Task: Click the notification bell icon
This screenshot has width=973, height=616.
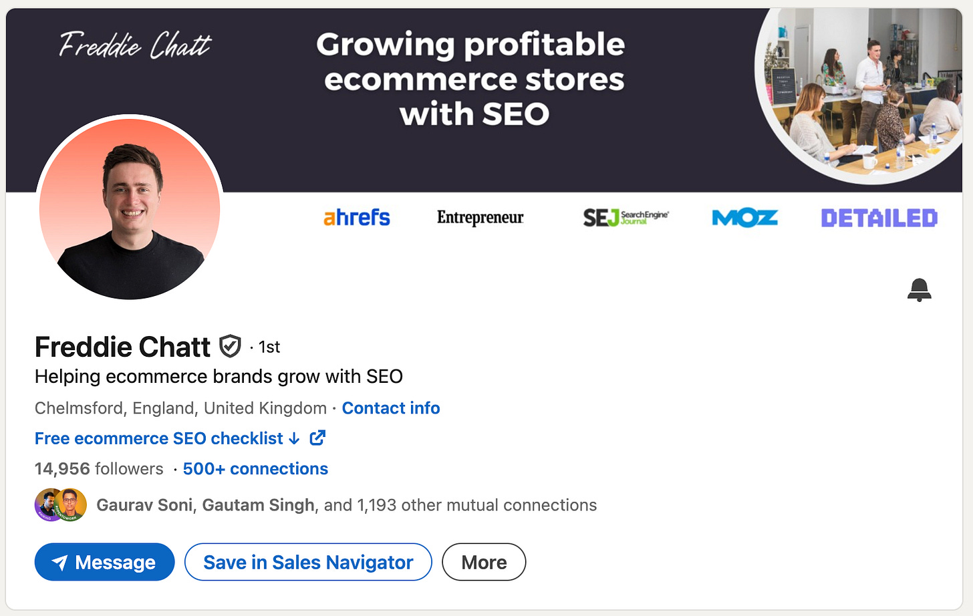Action: click(920, 290)
